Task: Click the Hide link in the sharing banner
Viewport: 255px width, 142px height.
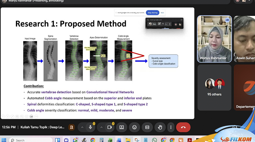Action: click(x=162, y=13)
